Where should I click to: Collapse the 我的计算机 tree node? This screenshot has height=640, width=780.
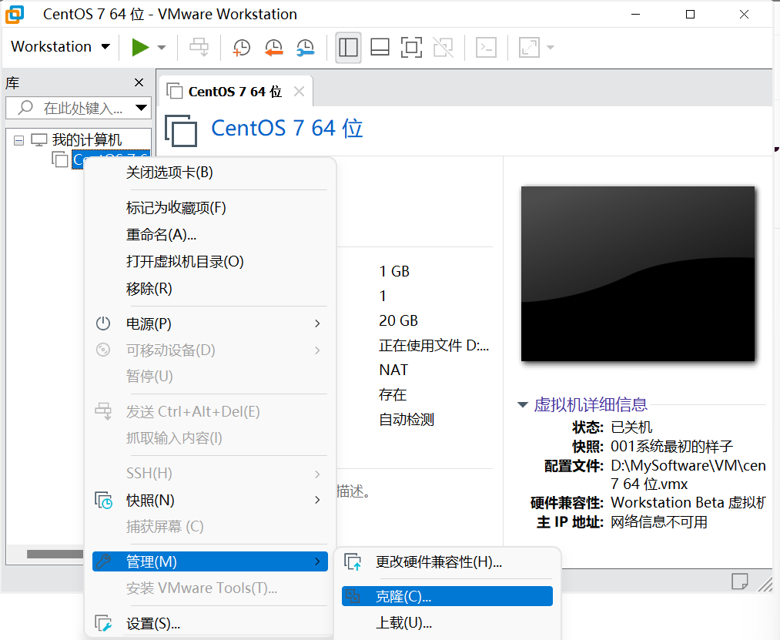coord(19,140)
